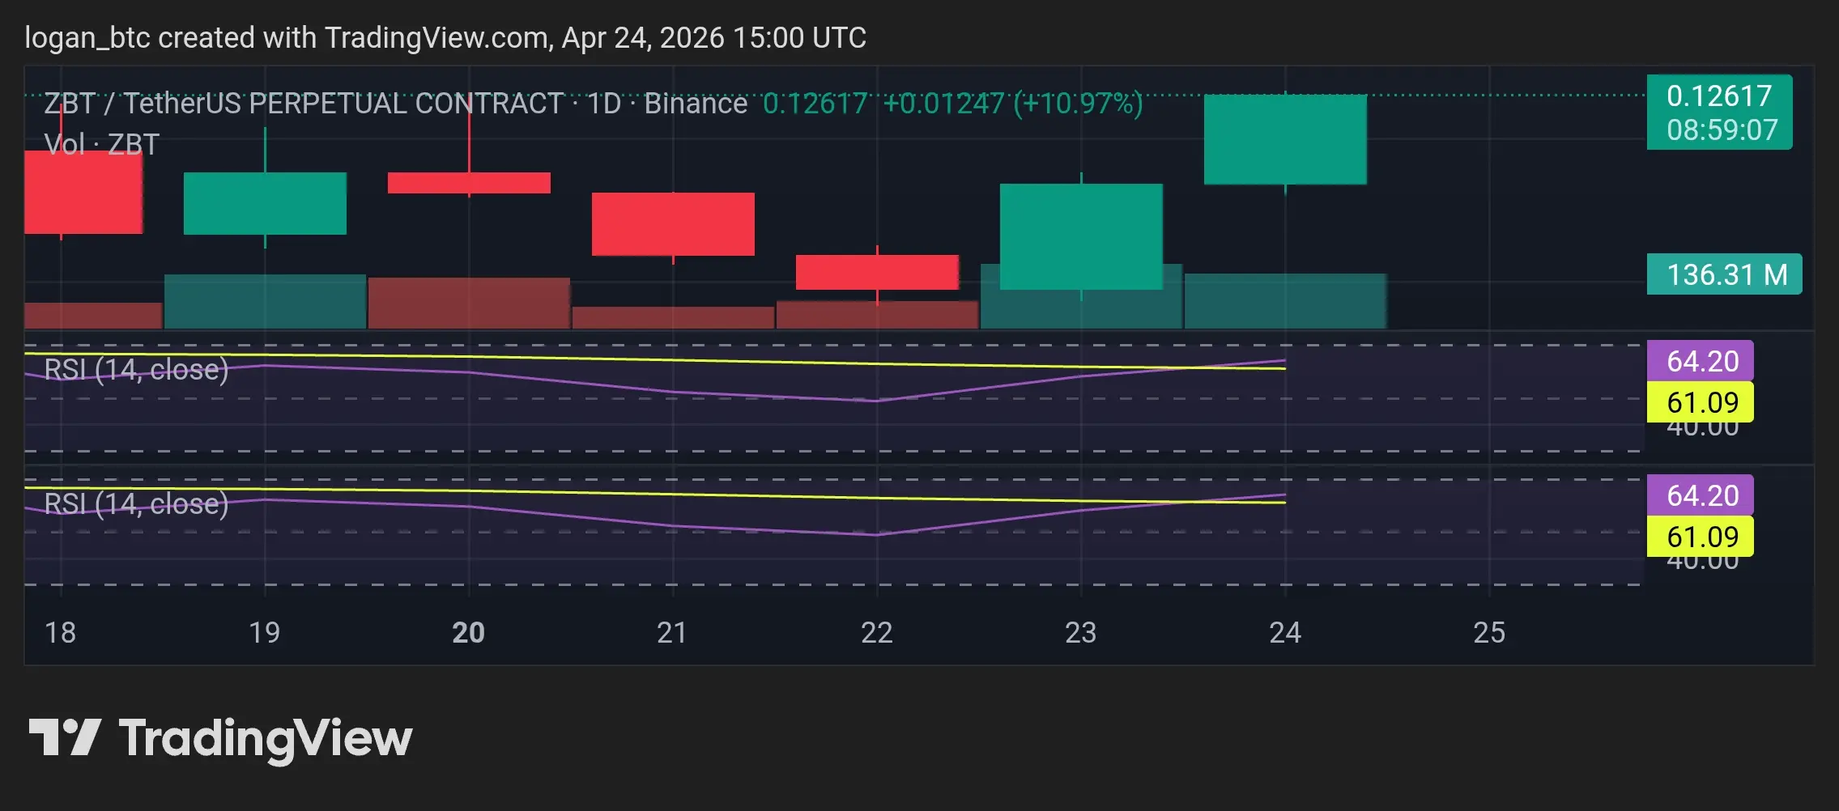The width and height of the screenshot is (1839, 811).
Task: Select the green candle for date 24
Action: click(x=1285, y=139)
